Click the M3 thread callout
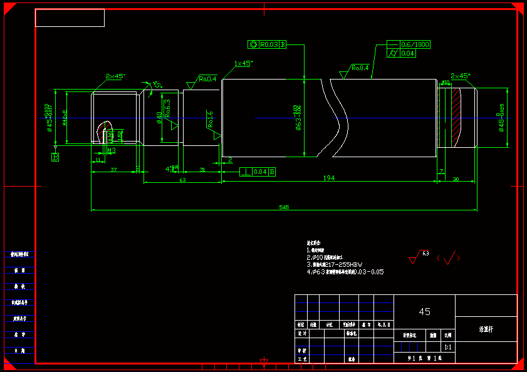Viewport: 527px width, 372px height. click(x=112, y=150)
